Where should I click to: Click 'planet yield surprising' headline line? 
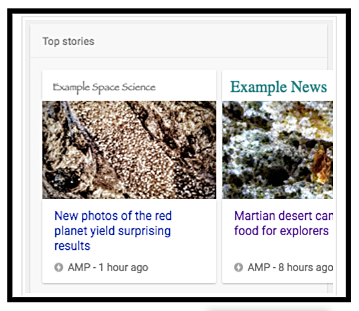pos(113,231)
